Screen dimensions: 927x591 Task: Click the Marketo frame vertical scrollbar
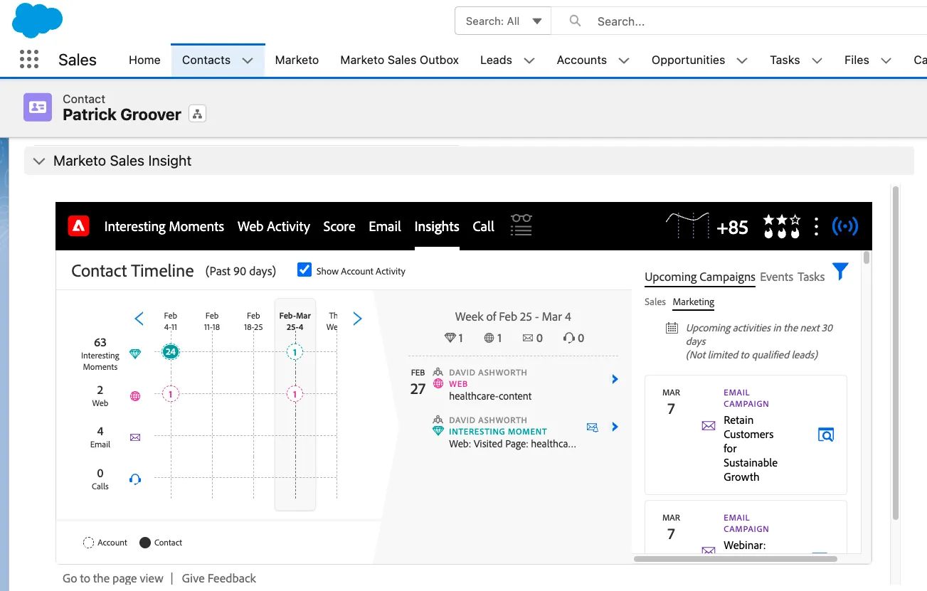click(x=867, y=257)
